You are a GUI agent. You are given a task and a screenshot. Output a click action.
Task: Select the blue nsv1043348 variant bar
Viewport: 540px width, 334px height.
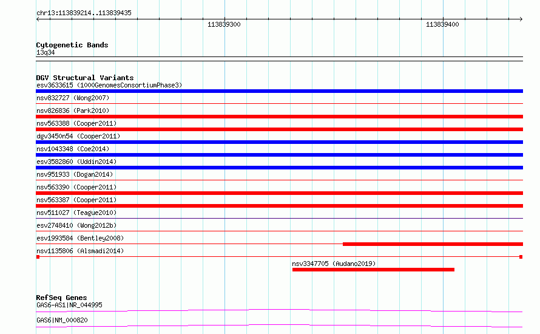point(279,155)
